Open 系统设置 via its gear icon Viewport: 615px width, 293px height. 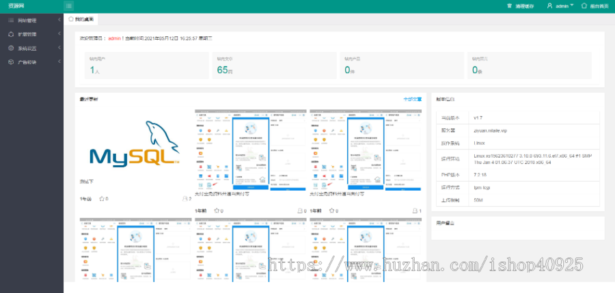coord(11,48)
